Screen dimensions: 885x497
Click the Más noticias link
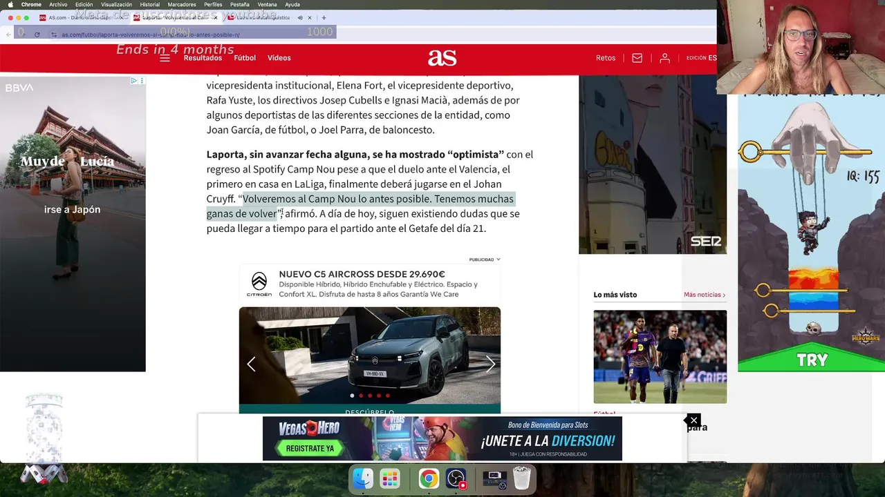tap(705, 295)
